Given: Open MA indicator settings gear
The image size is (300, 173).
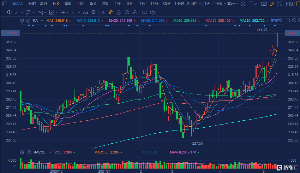Looking at the screenshot, I should pos(22,20).
